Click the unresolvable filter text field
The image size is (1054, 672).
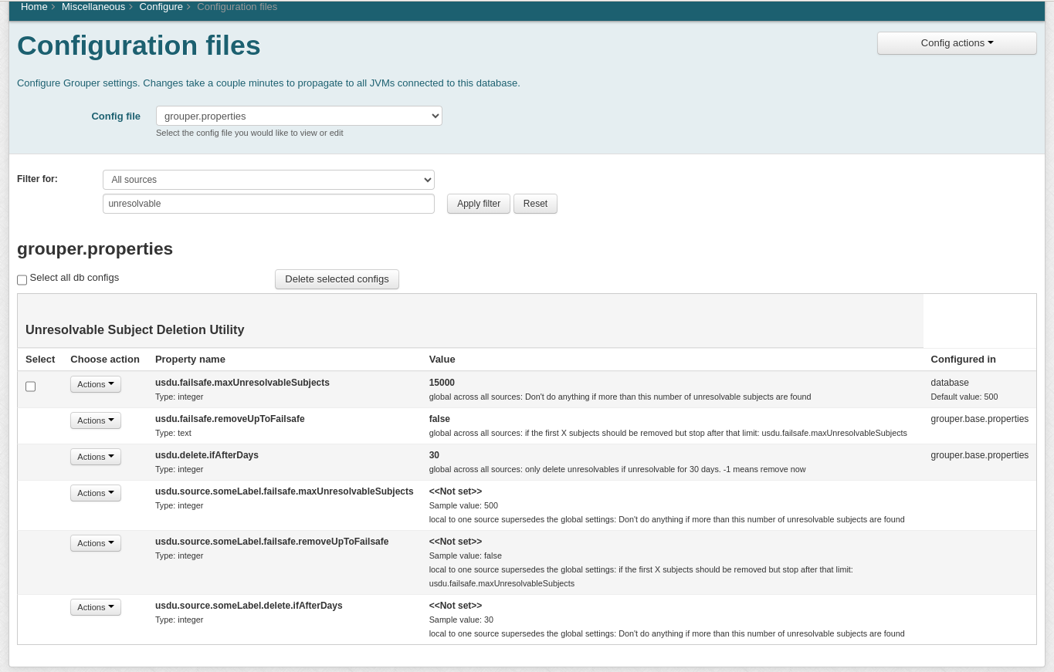(x=268, y=204)
